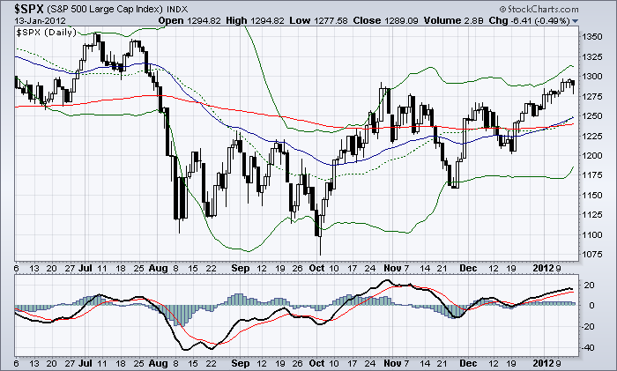Click the 1150 price axis label

coord(592,195)
